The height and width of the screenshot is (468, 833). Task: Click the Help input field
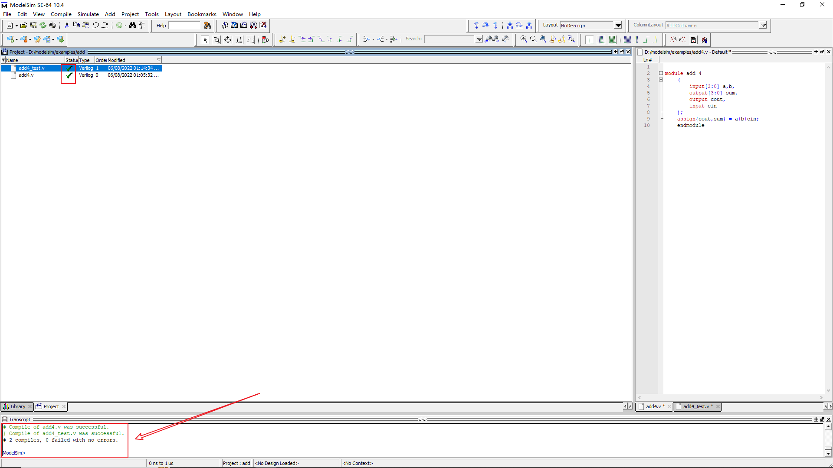click(185, 26)
